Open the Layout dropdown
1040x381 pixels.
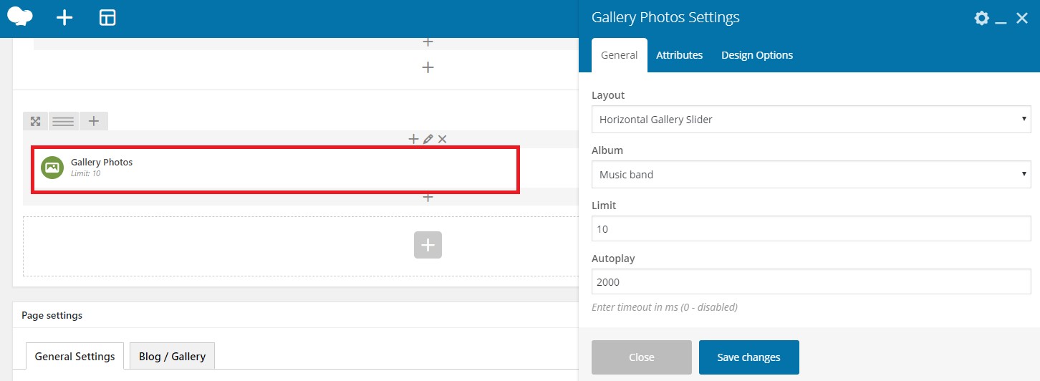pos(812,120)
